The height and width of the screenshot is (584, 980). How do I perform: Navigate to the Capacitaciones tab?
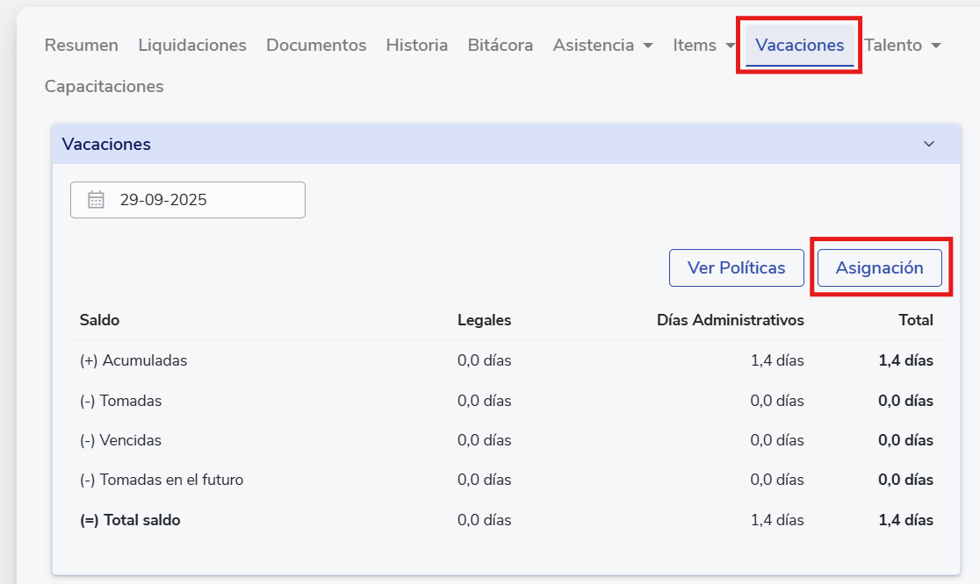point(104,87)
